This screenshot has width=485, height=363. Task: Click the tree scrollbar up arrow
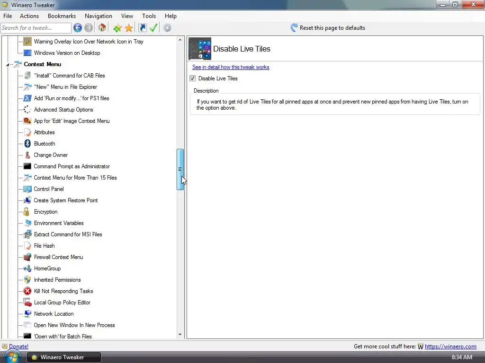tap(180, 40)
